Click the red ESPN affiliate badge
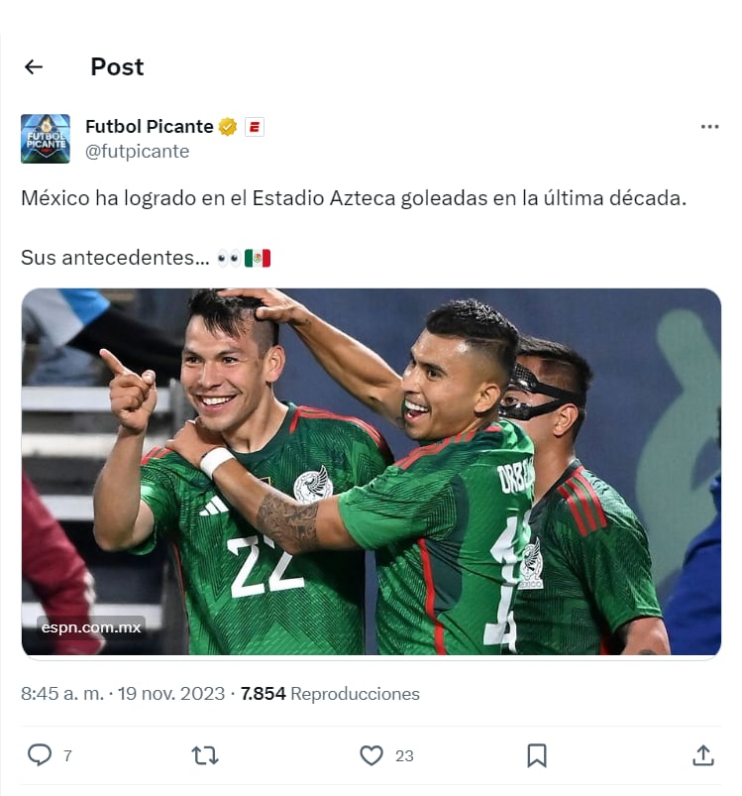 (254, 127)
